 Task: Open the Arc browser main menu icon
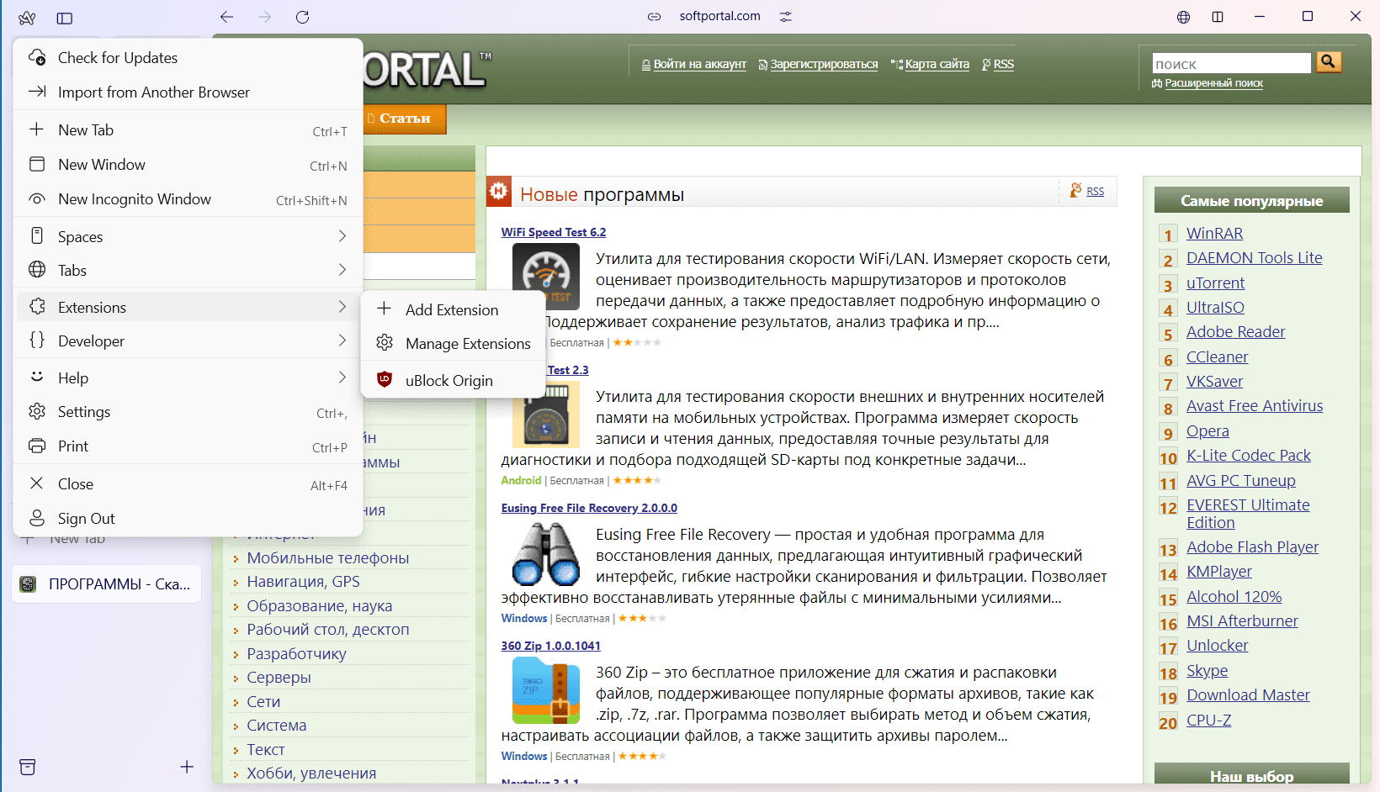tap(27, 18)
